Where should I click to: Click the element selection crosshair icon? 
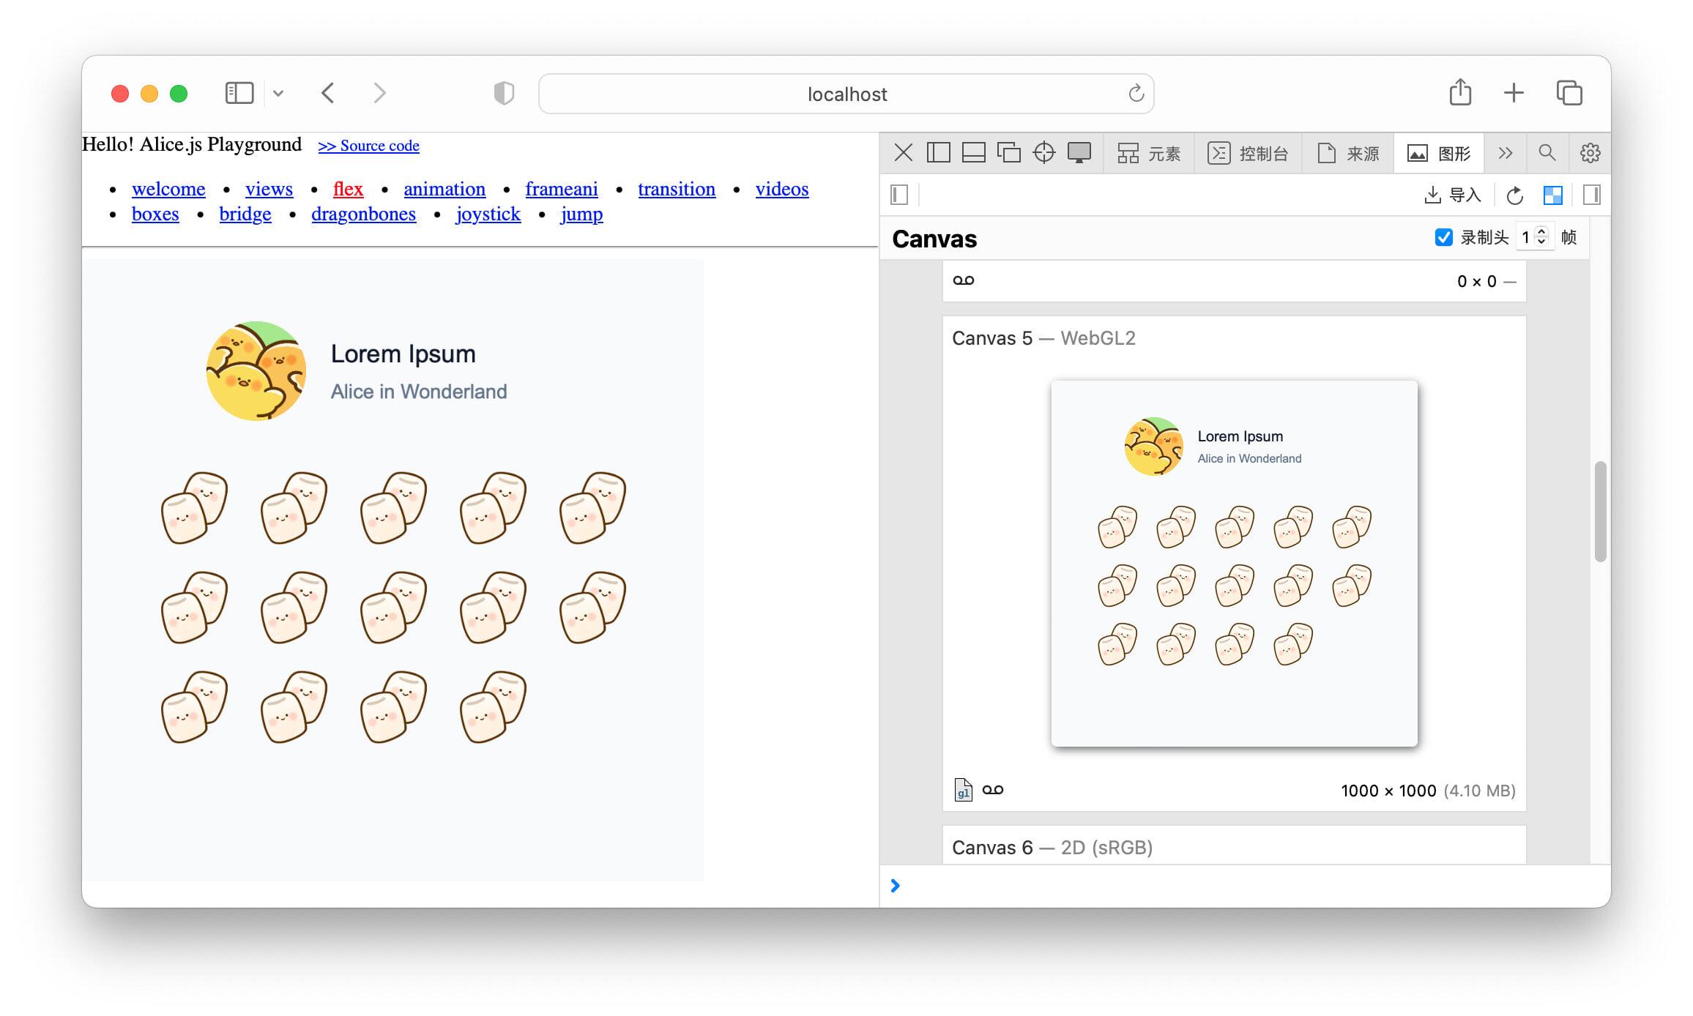(1043, 153)
